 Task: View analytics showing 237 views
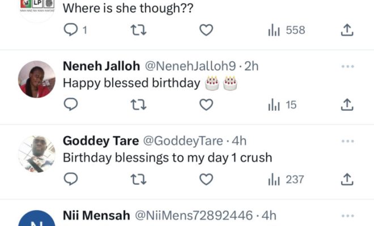[286, 180]
